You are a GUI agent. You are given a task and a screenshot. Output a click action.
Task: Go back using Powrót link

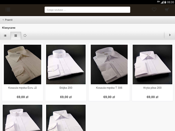click(9, 20)
